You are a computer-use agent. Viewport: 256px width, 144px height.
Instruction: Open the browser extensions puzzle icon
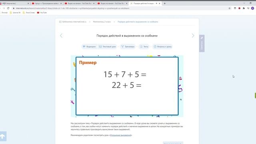[244, 8]
